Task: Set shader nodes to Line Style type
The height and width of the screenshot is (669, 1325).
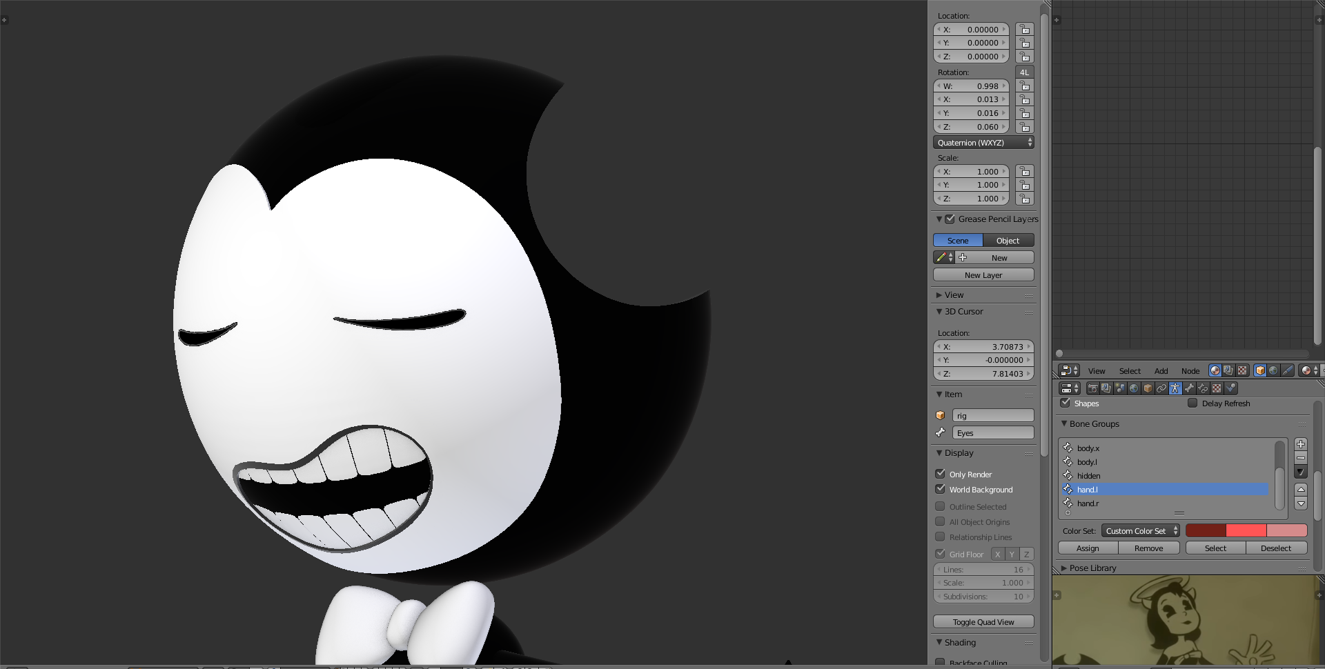Action: 1288,370
